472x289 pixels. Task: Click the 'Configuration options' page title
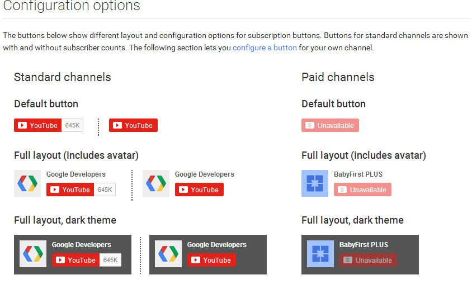coord(72,5)
